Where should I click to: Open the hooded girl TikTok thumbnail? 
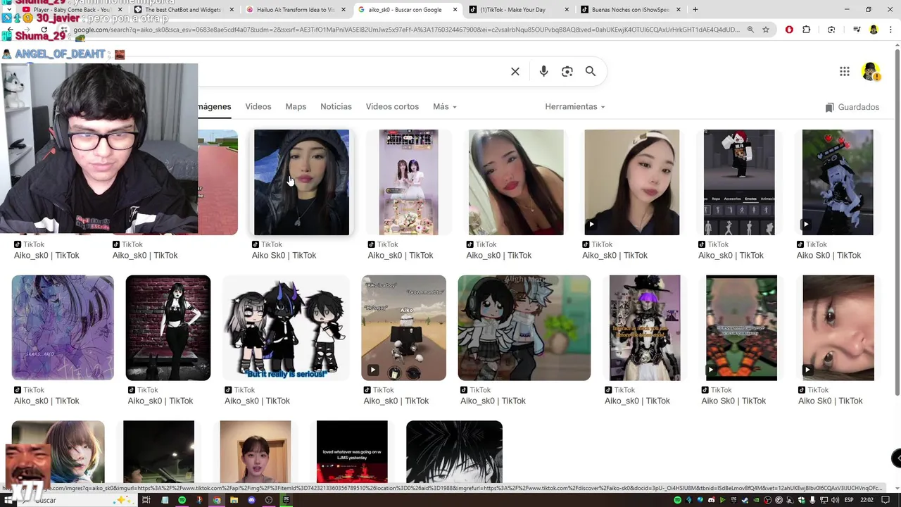tap(301, 182)
